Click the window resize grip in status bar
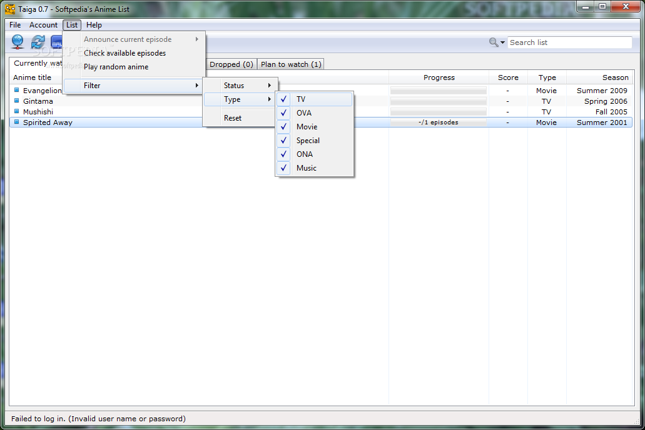 [637, 421]
